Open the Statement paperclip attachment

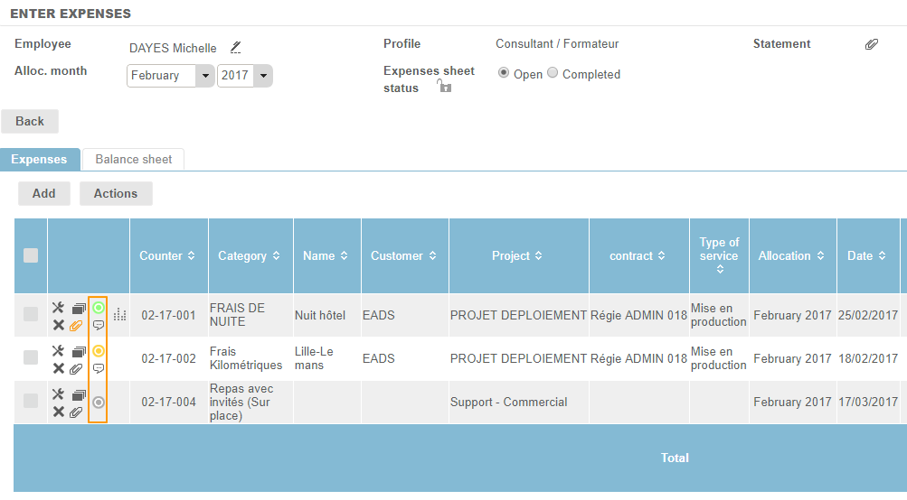pos(871,44)
